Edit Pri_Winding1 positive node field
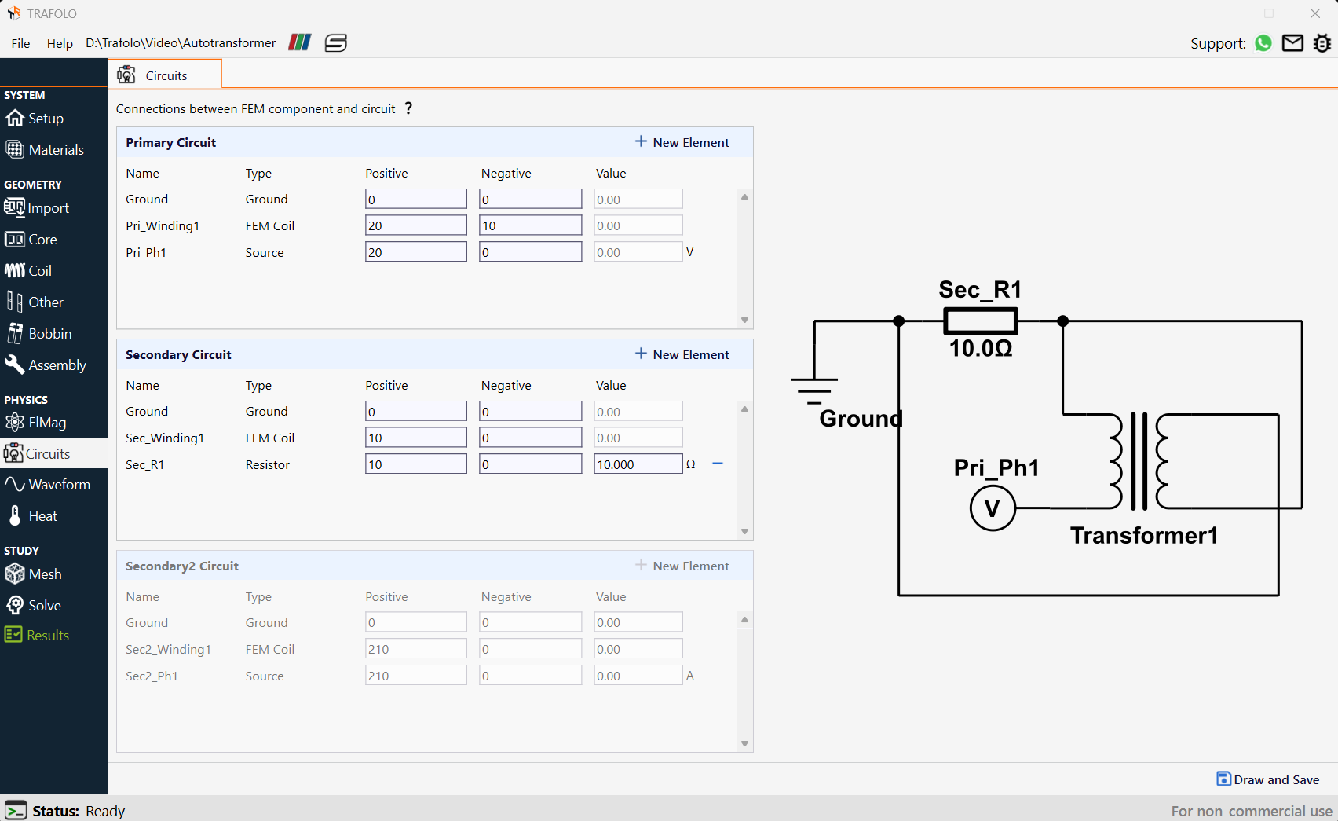Screen dimensions: 1338x821 [416, 225]
